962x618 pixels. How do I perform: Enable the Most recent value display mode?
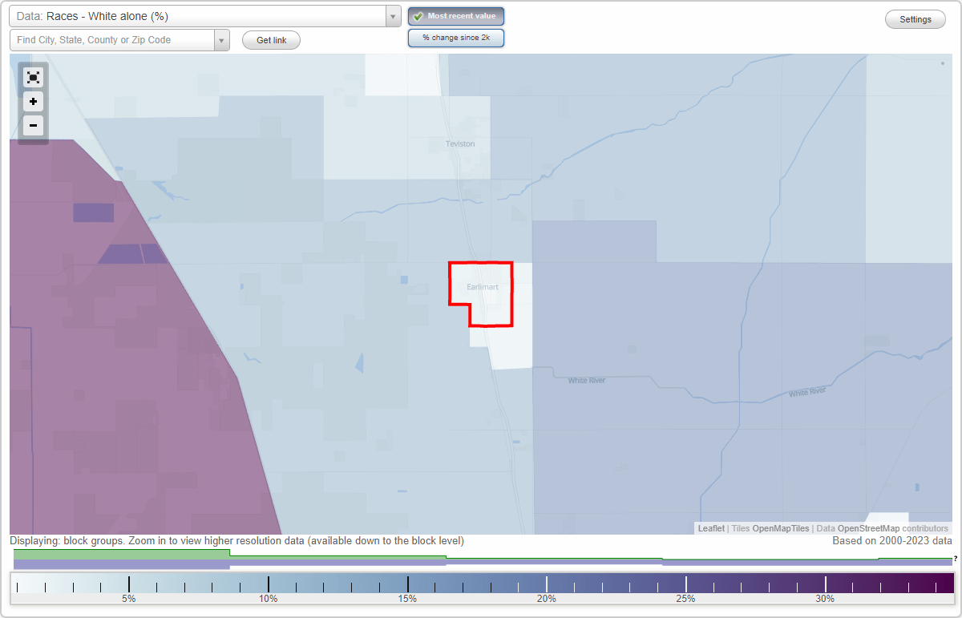(x=455, y=16)
